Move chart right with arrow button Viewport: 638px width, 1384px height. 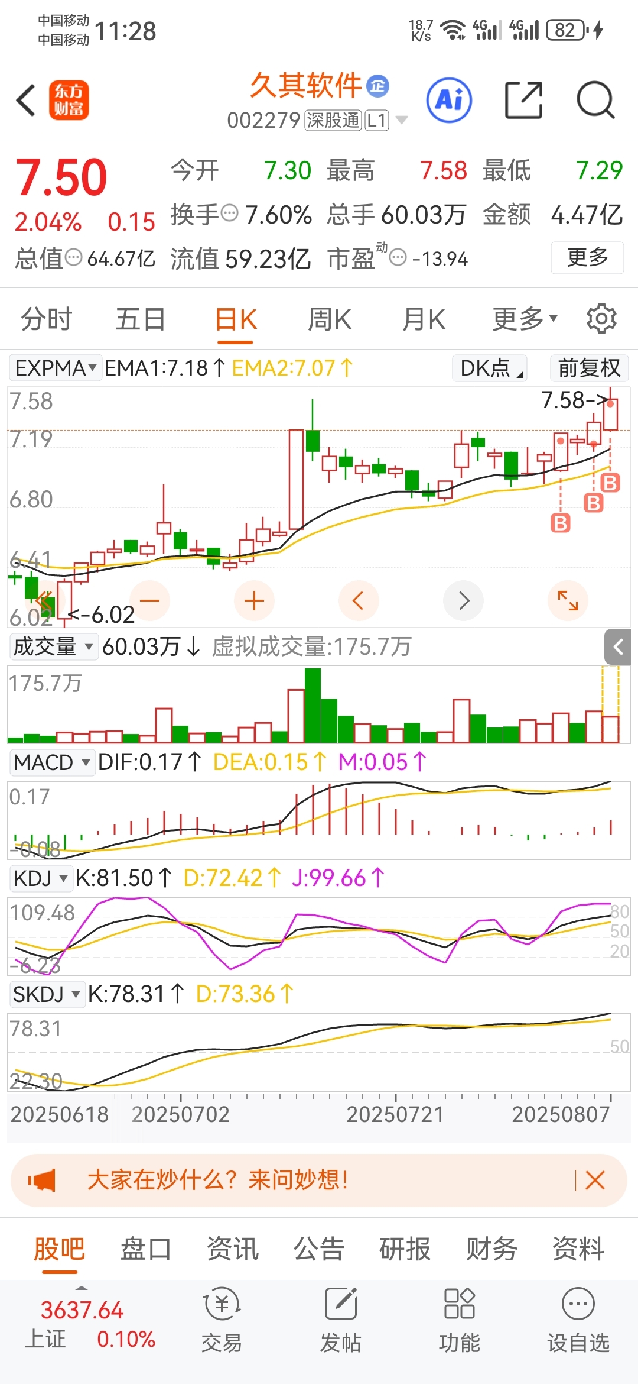pyautogui.click(x=464, y=601)
